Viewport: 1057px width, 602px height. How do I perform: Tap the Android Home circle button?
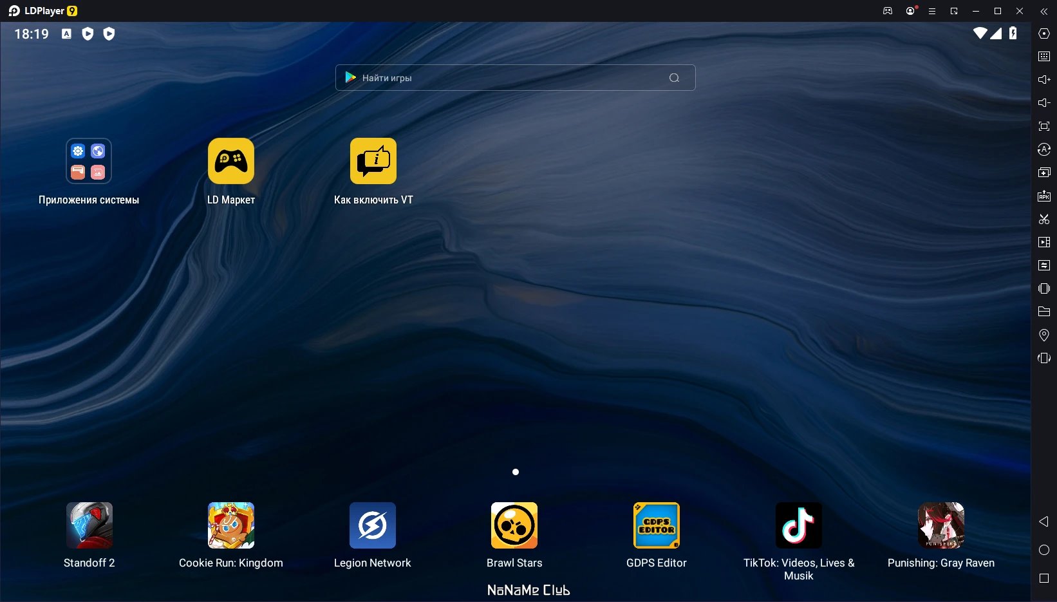(x=1044, y=550)
